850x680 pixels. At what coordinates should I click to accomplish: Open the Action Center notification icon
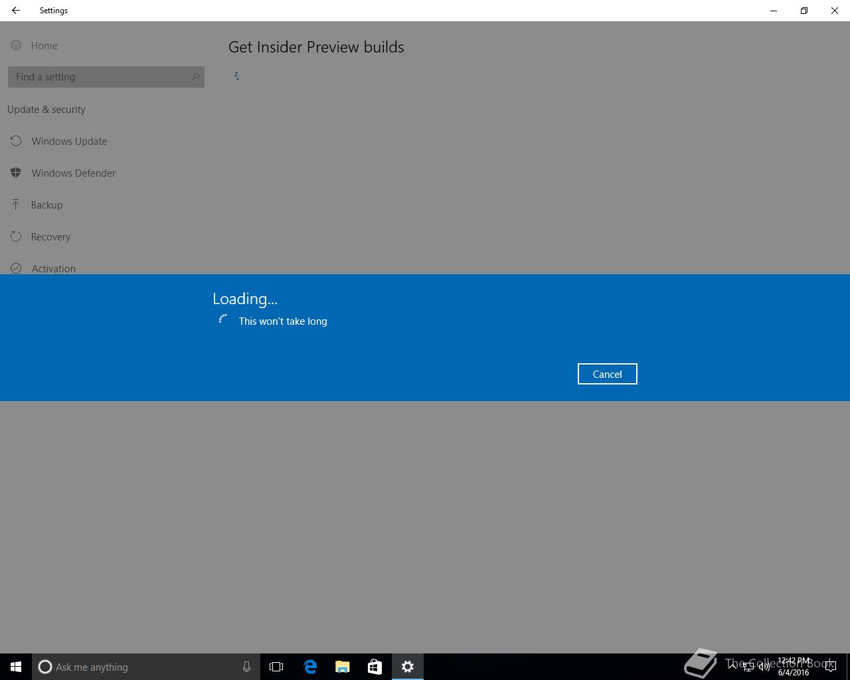(x=830, y=667)
